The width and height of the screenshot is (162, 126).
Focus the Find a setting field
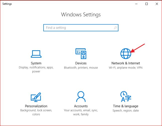tap(81, 28)
